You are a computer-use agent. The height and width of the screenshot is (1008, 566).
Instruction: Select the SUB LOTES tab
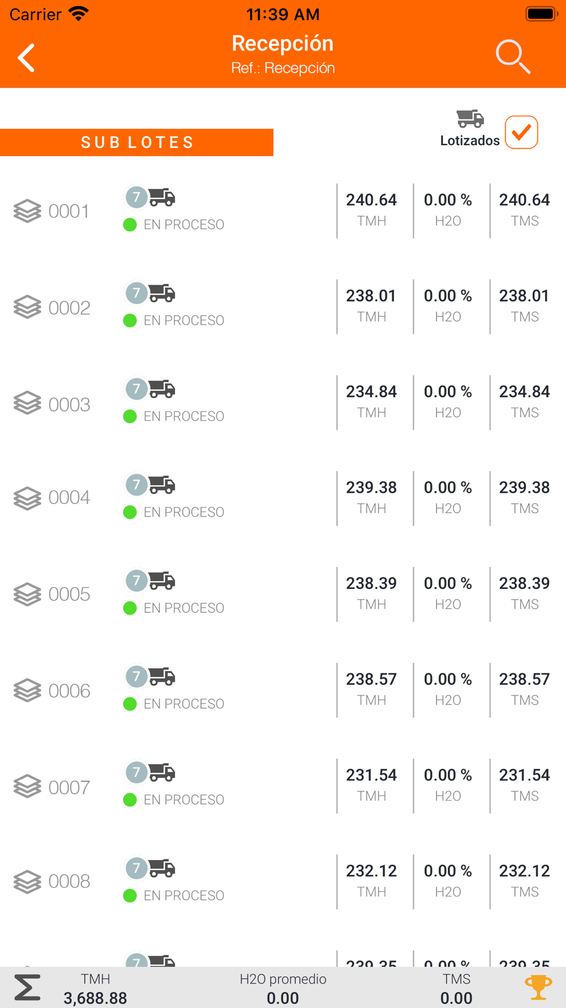point(136,142)
